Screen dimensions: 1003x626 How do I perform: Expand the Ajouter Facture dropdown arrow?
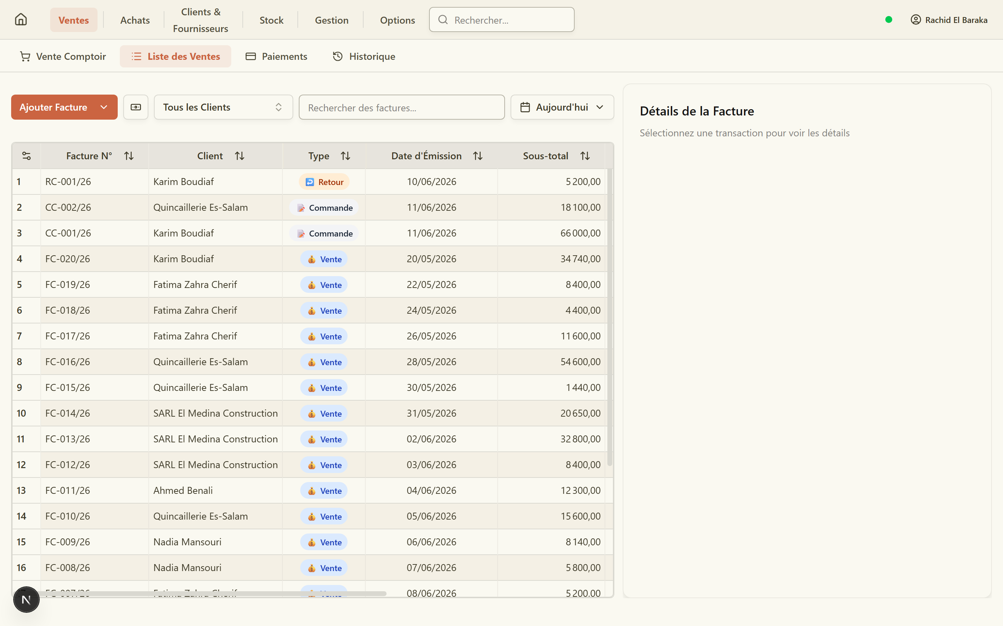pyautogui.click(x=104, y=107)
